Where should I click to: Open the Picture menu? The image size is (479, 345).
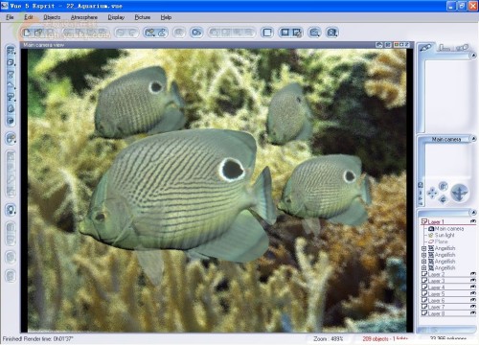coord(143,17)
